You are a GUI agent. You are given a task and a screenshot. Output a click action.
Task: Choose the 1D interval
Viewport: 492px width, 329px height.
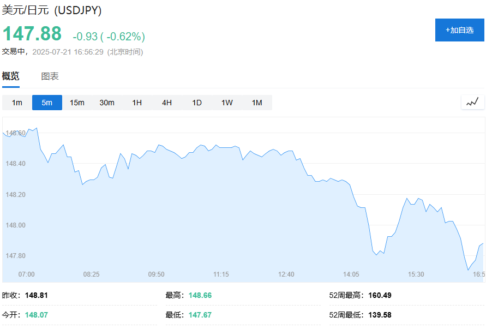click(x=197, y=103)
